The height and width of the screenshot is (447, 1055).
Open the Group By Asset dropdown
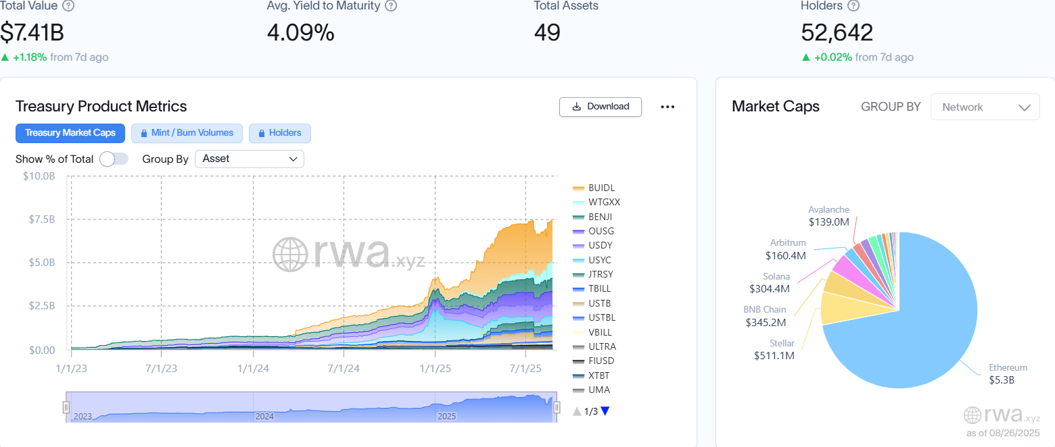250,159
